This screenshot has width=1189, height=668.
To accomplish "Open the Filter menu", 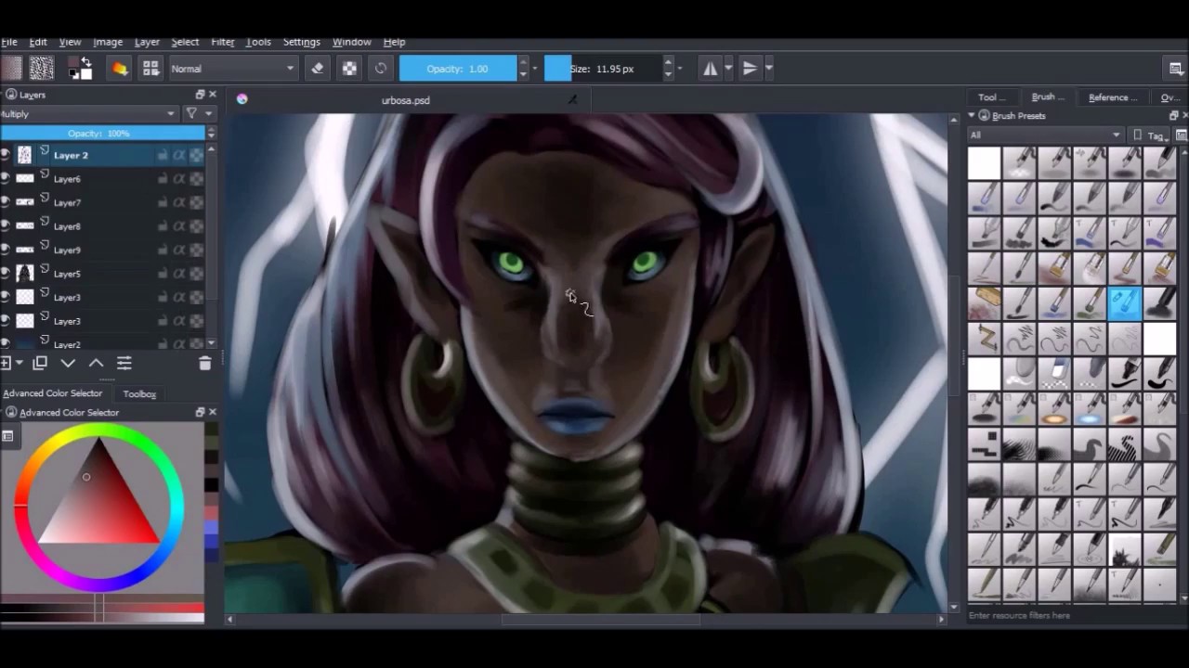I will [222, 42].
